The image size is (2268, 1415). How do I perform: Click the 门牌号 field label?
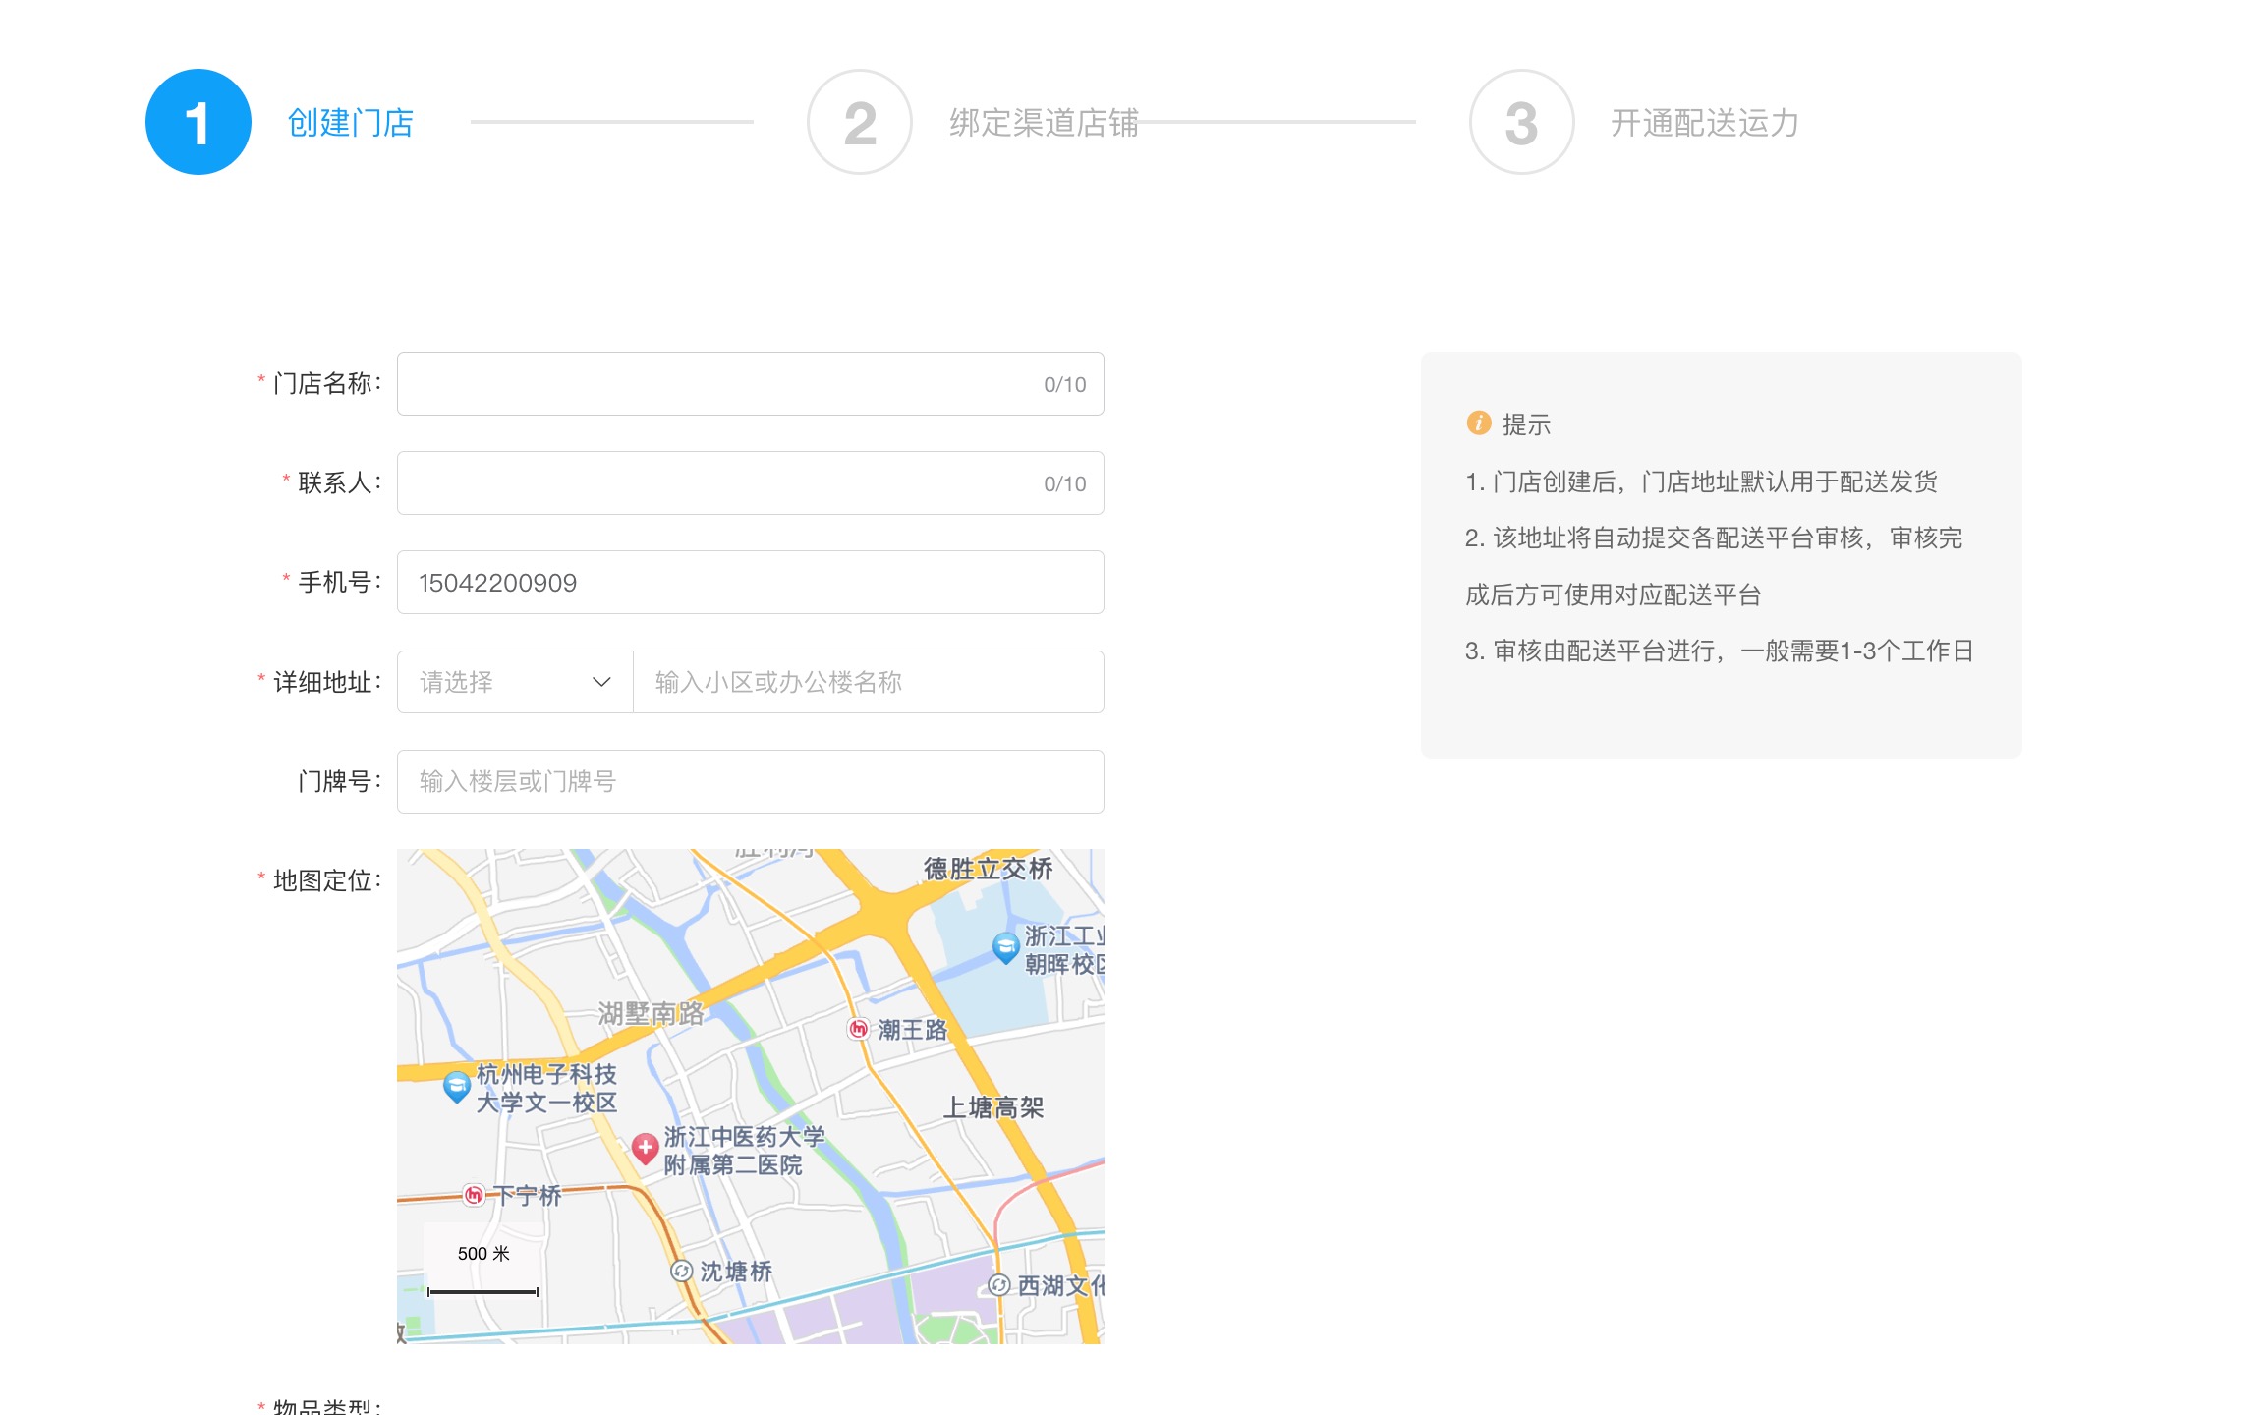pyautogui.click(x=339, y=781)
